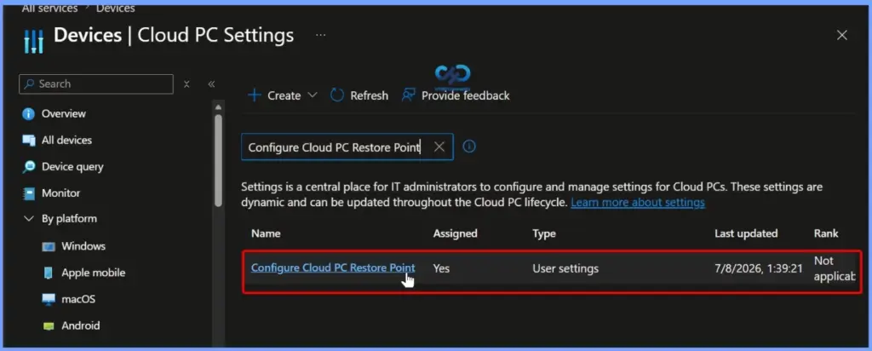Sort by the Rank column header

pyautogui.click(x=826, y=233)
